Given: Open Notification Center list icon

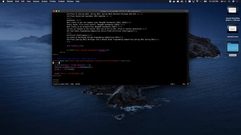Looking at the screenshot, I should click(237, 1).
